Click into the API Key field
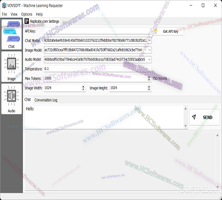The image size is (222, 200). pos(98,31)
